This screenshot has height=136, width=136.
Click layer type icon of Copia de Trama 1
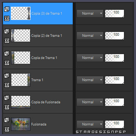point(7,53)
